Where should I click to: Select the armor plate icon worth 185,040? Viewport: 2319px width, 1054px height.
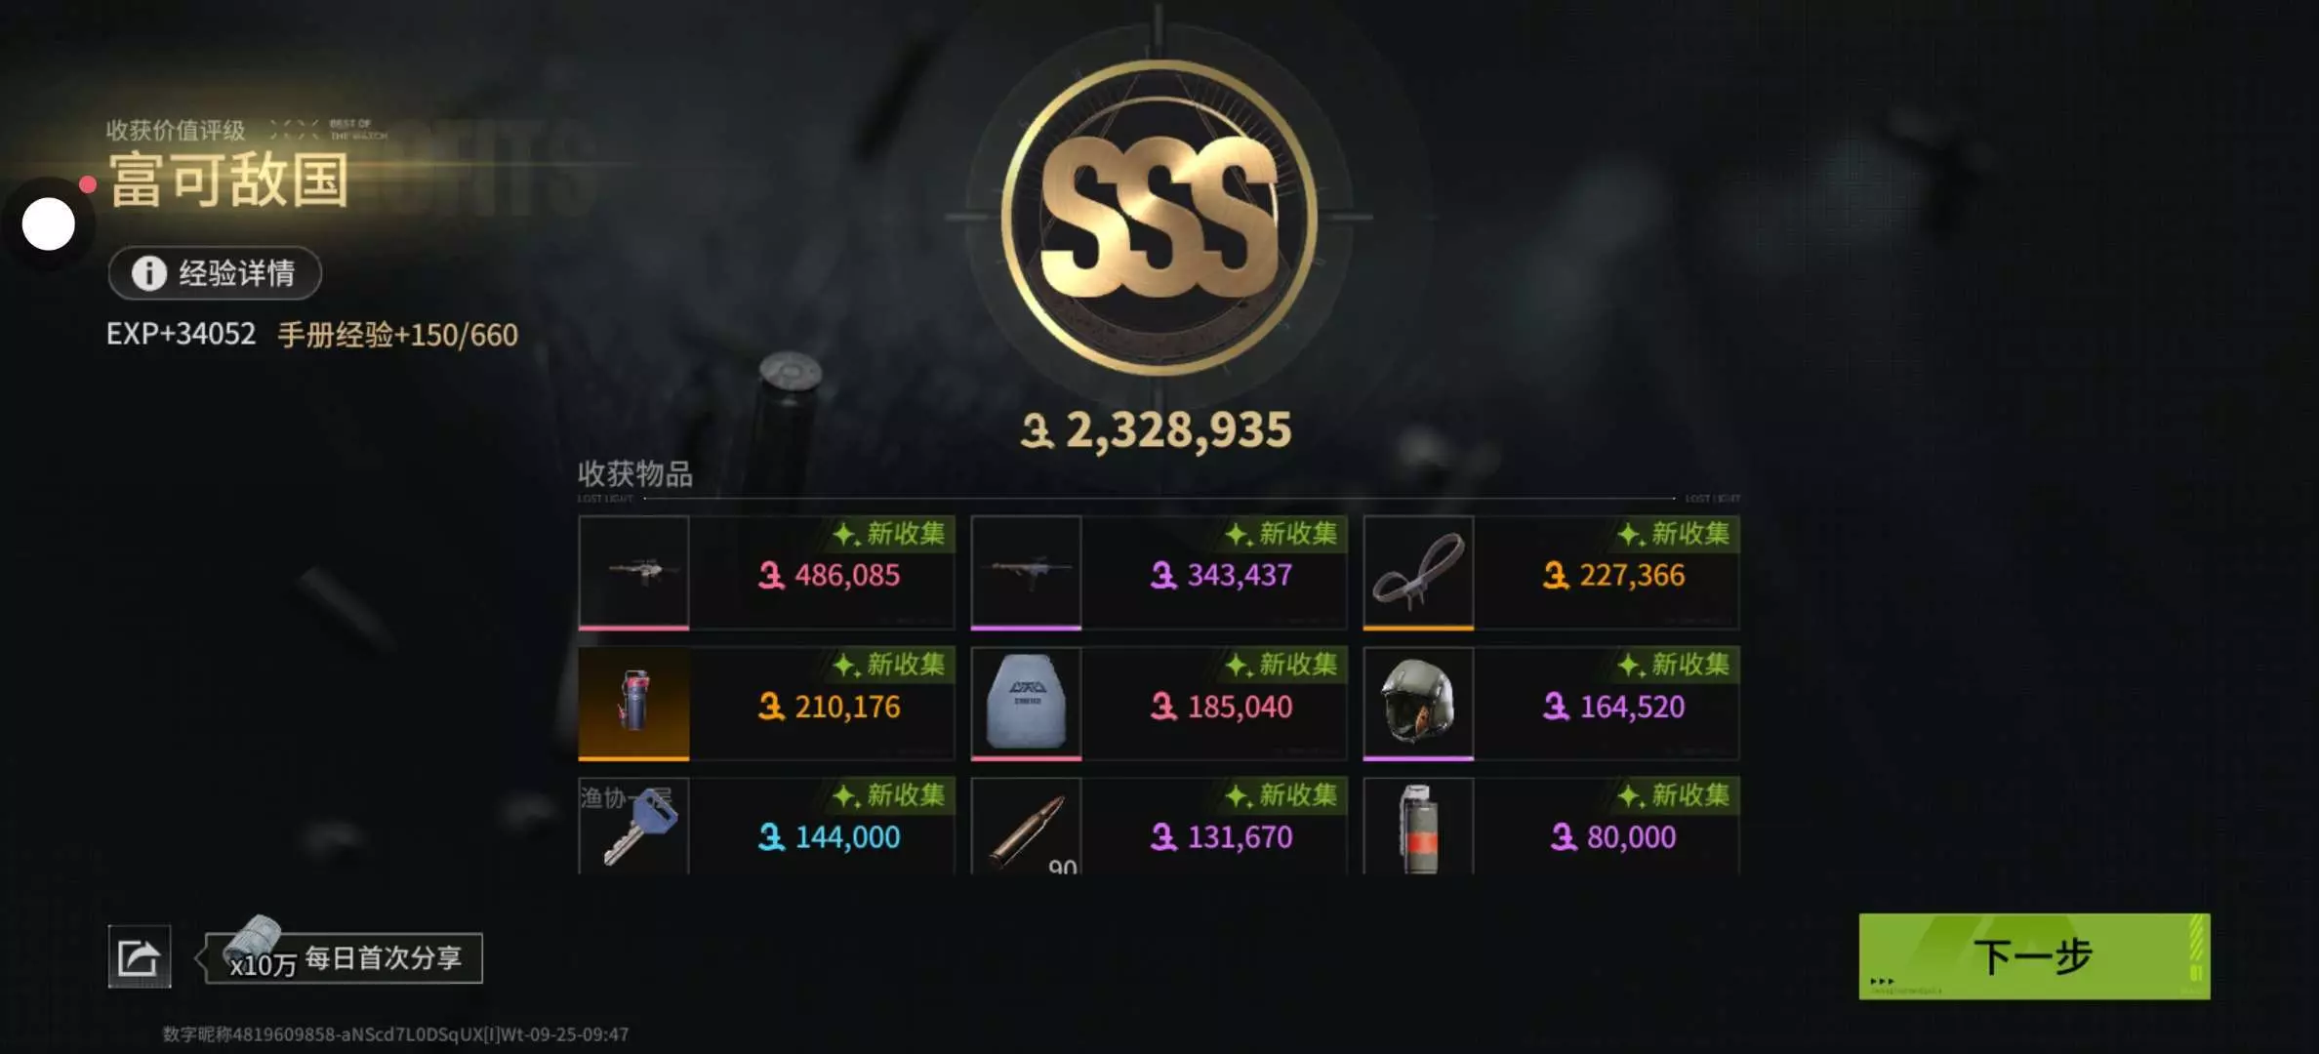click(x=1026, y=703)
